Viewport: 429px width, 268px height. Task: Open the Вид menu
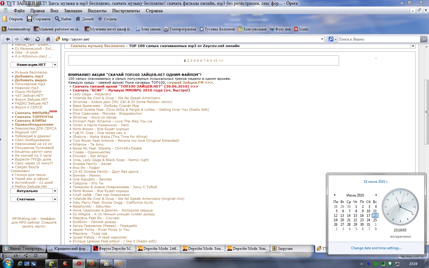(54, 11)
